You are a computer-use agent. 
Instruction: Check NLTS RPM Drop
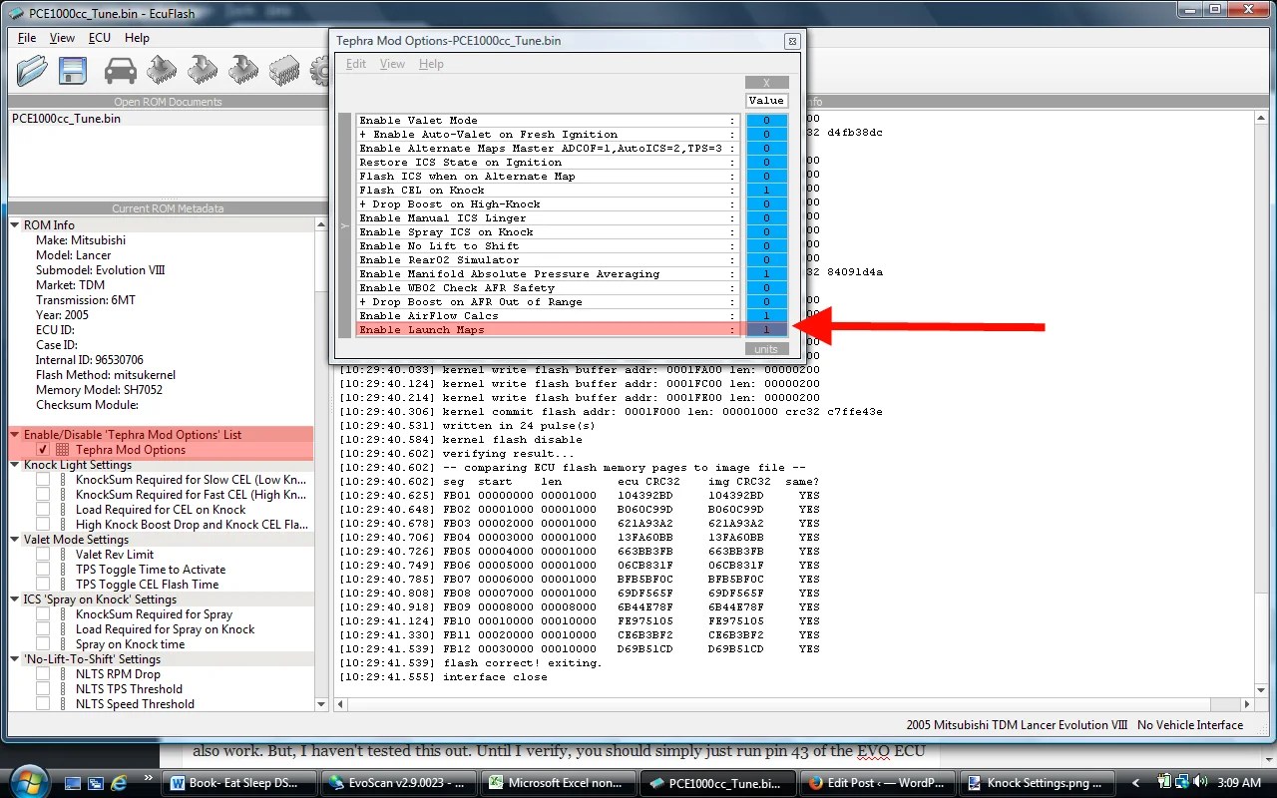43,674
